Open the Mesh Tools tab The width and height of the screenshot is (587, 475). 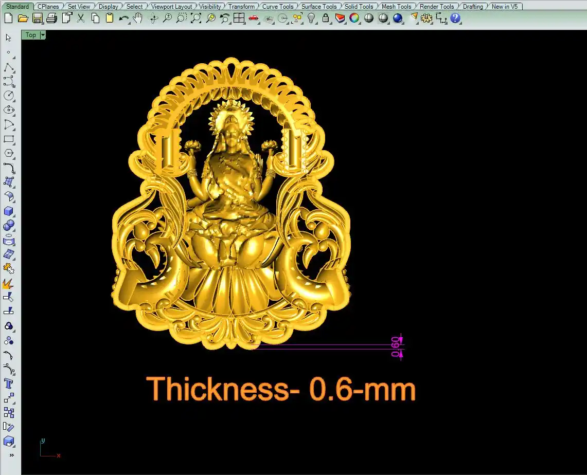coord(396,7)
